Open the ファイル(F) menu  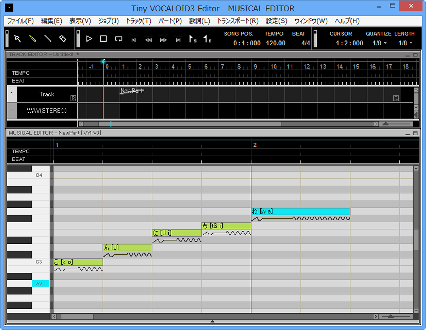[x=20, y=21]
